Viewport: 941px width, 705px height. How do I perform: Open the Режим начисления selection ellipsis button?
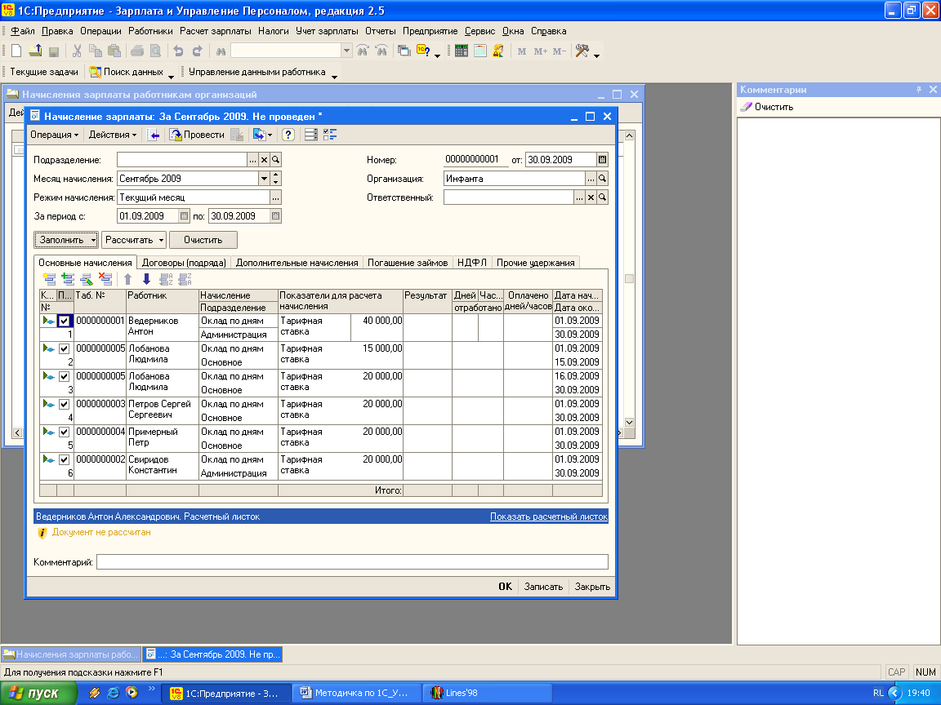coord(275,197)
